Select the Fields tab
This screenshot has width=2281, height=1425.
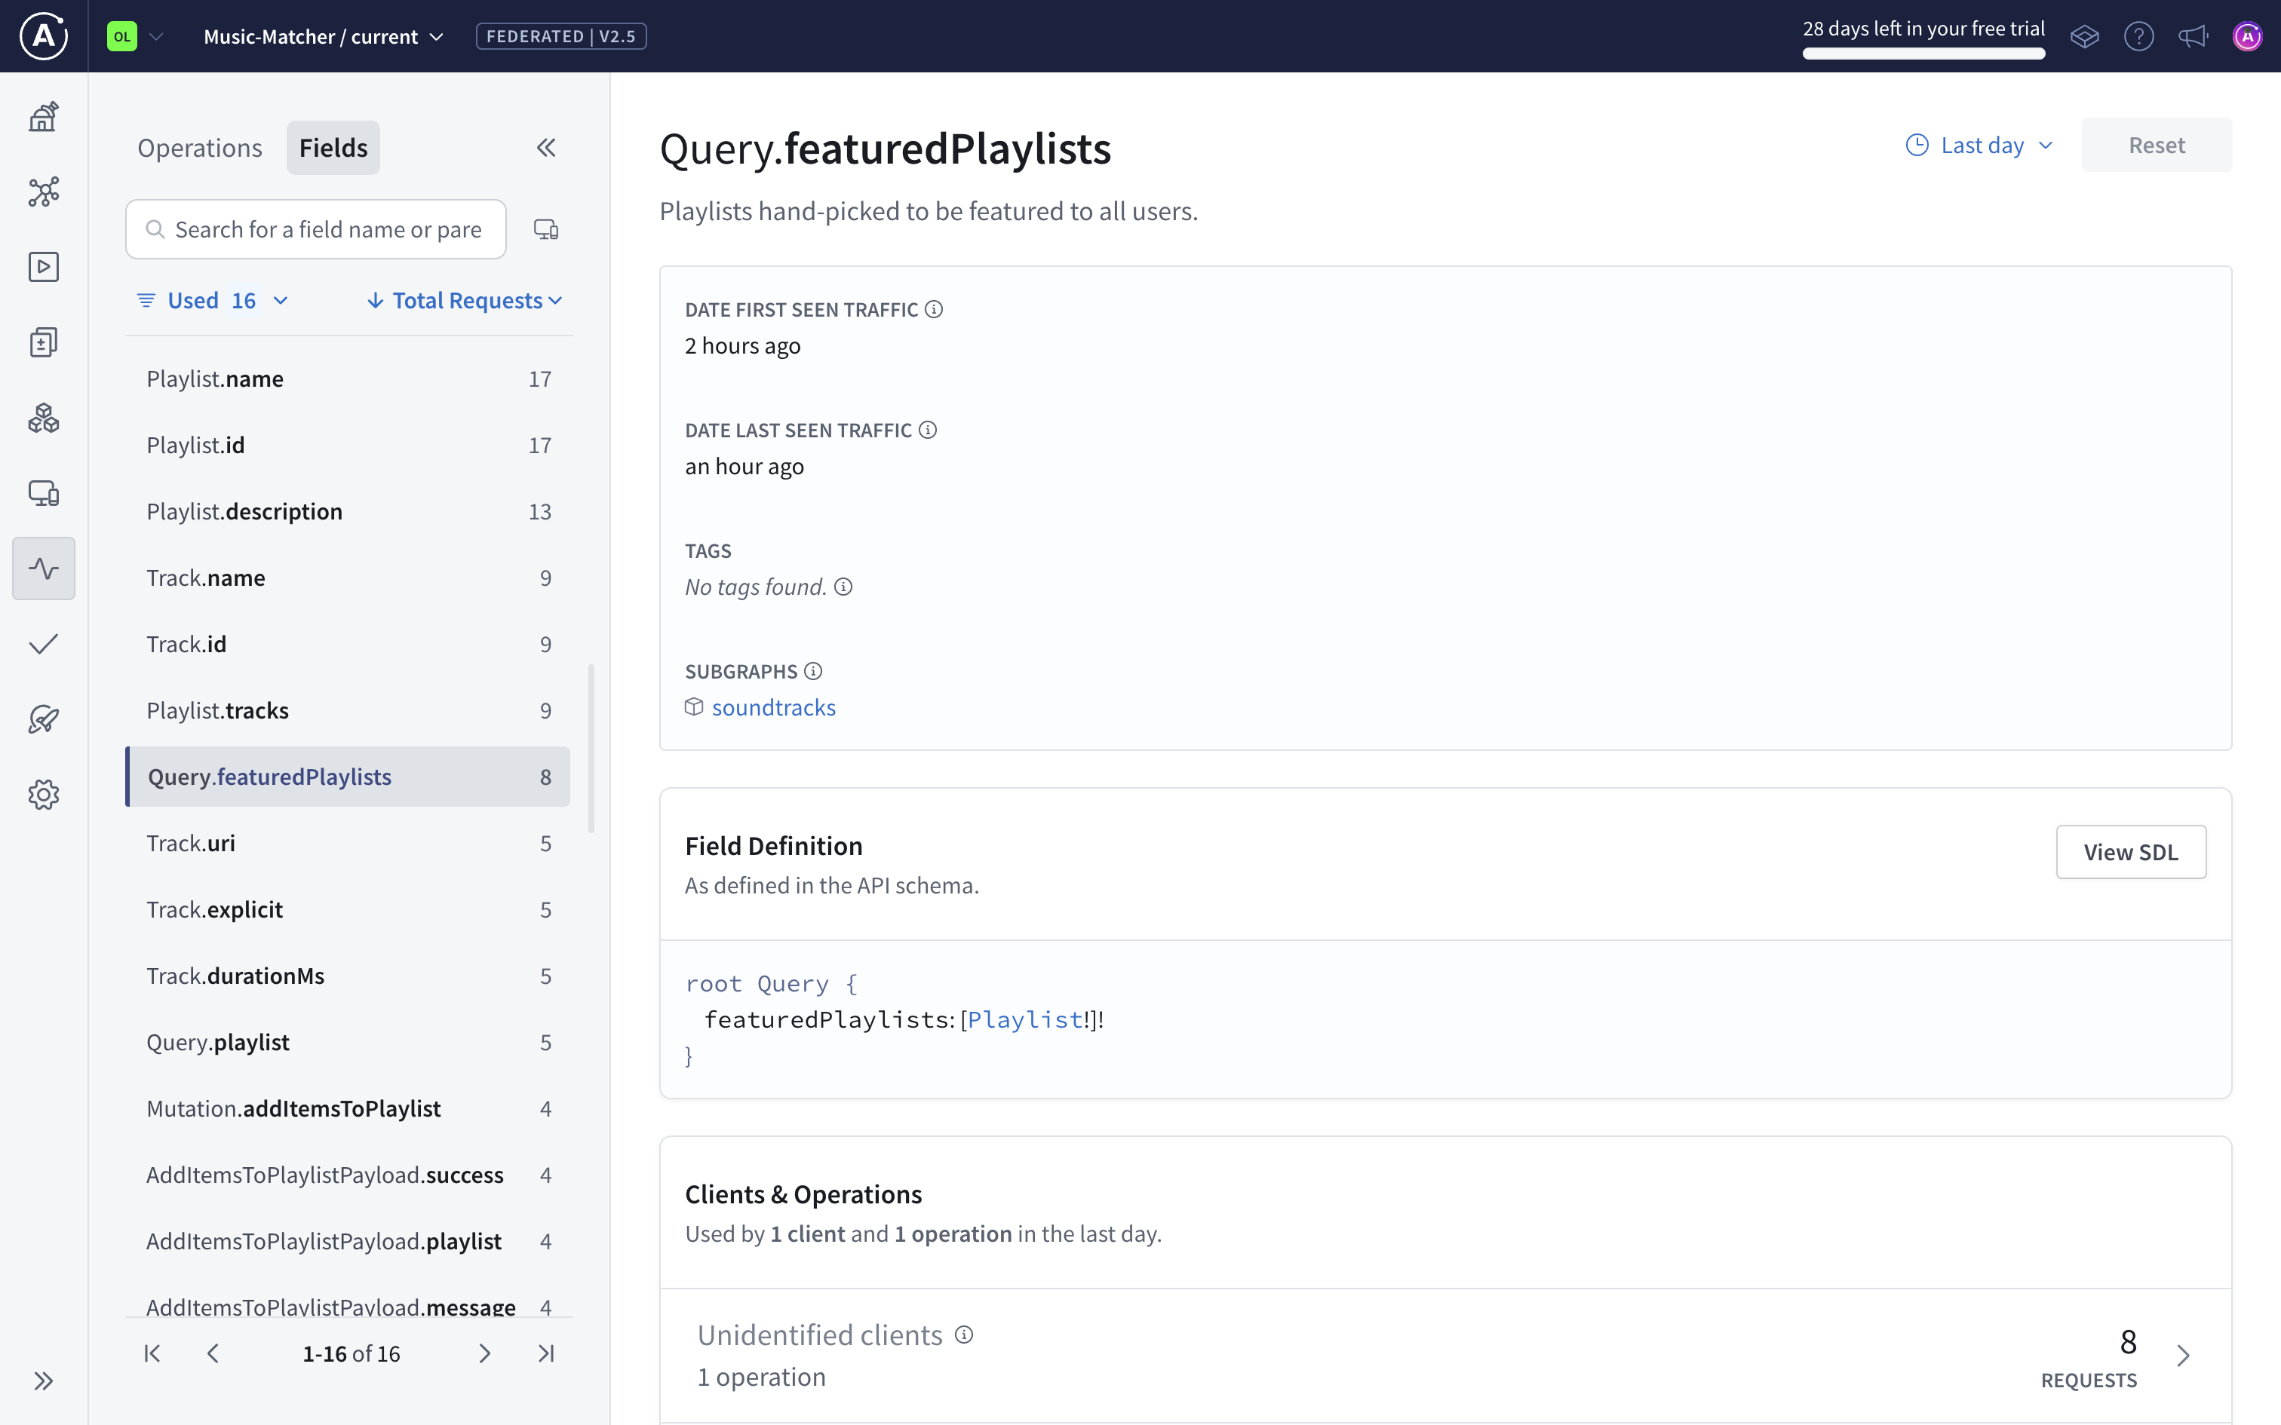pos(333,147)
